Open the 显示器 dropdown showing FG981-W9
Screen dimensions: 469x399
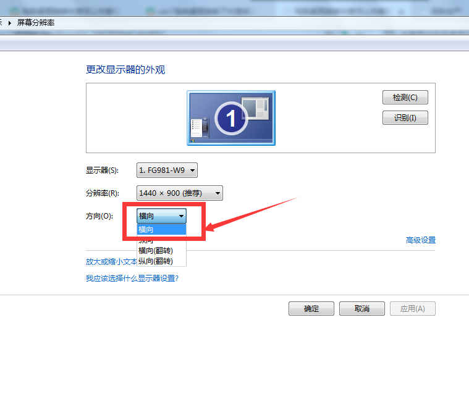point(167,170)
